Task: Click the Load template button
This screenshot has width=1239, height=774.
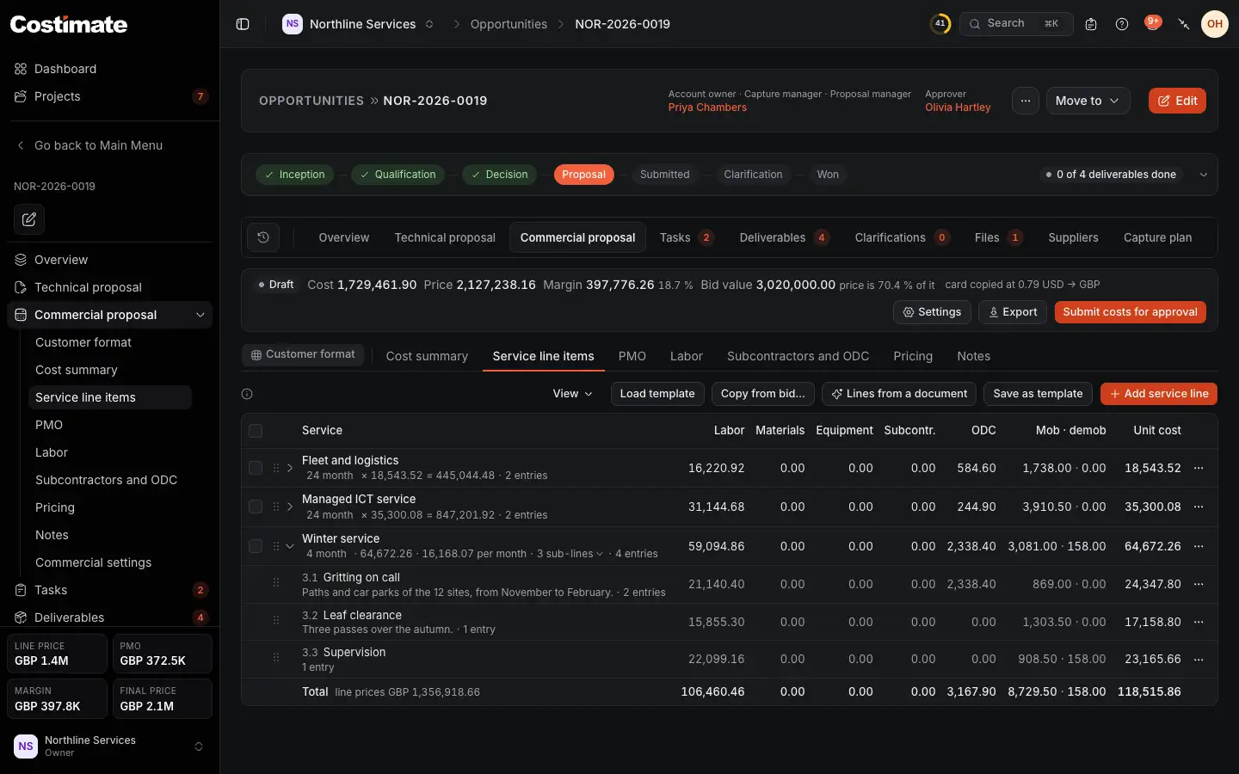Action: [x=657, y=394]
